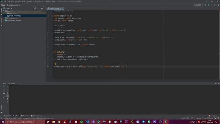Toggle scroll to end icon in Run panel
The width and height of the screenshot is (220, 124).
pyautogui.click(x=8, y=96)
